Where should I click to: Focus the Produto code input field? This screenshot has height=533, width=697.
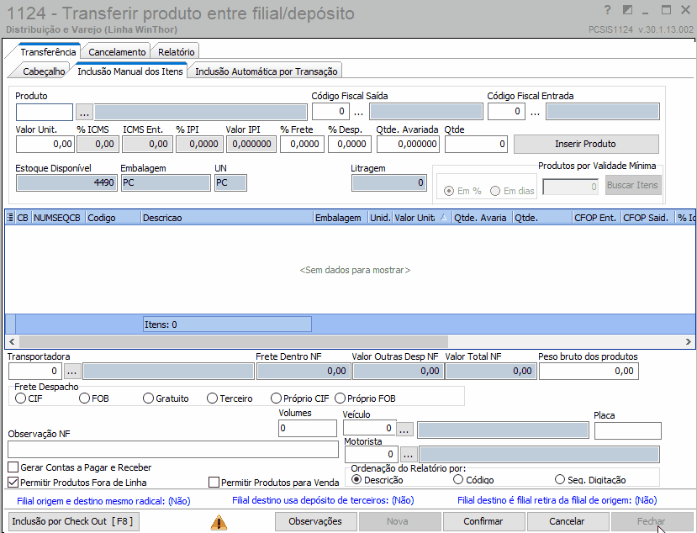pyautogui.click(x=45, y=112)
